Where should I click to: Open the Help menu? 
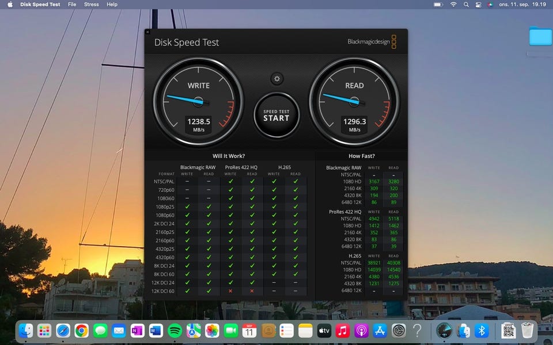(x=112, y=4)
